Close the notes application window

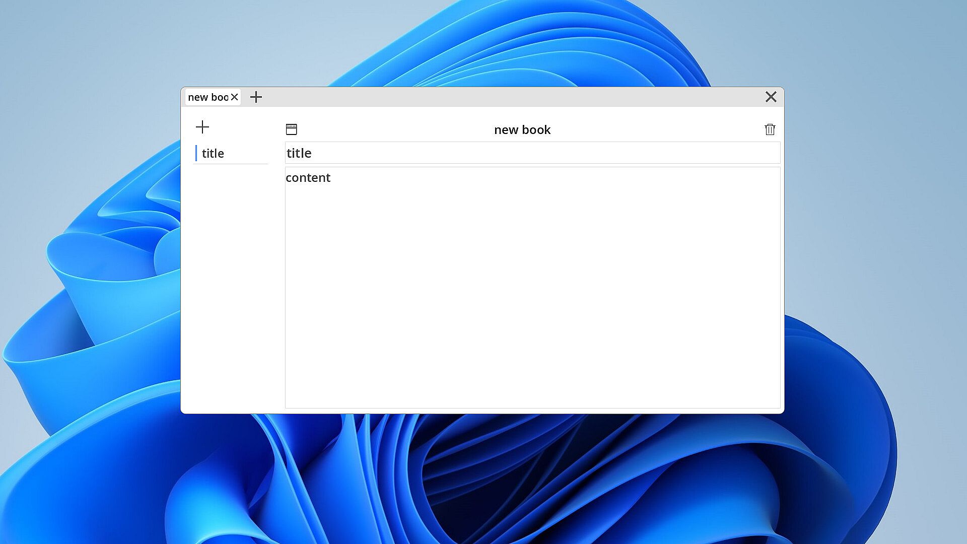point(771,97)
